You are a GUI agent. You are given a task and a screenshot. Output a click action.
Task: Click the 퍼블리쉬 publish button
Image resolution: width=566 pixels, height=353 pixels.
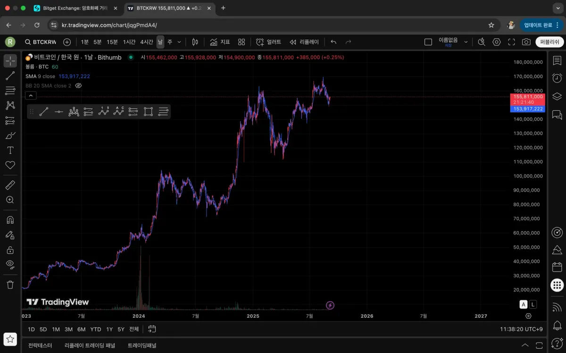tap(549, 42)
